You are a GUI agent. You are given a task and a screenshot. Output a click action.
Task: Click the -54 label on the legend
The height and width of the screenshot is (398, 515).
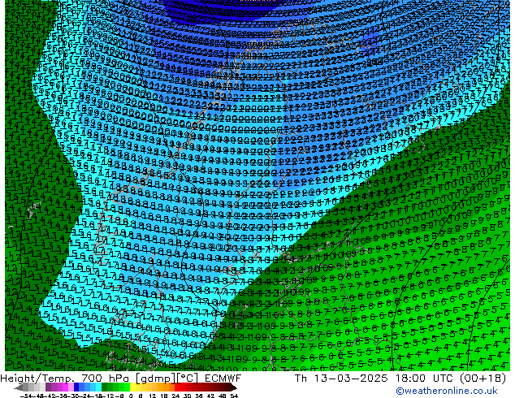(26, 396)
